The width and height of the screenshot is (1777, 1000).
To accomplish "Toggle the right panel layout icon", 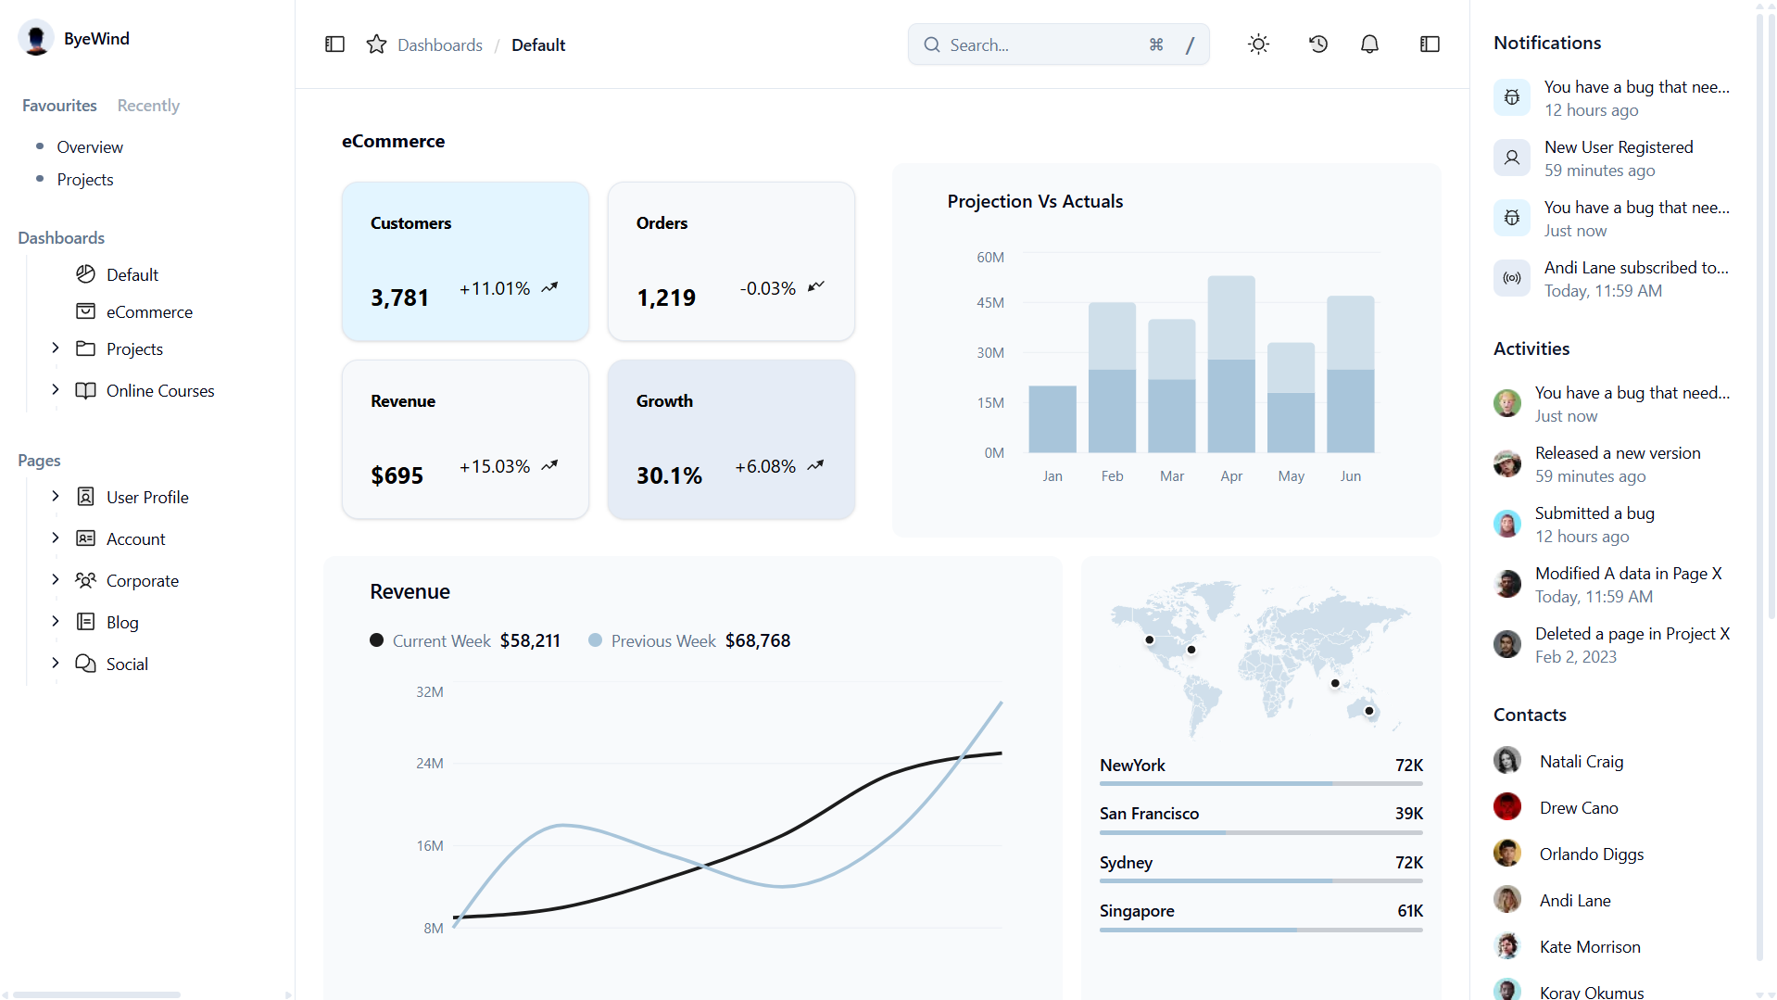I will (x=1430, y=44).
